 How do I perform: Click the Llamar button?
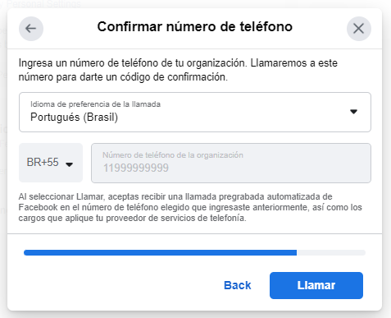click(x=316, y=285)
